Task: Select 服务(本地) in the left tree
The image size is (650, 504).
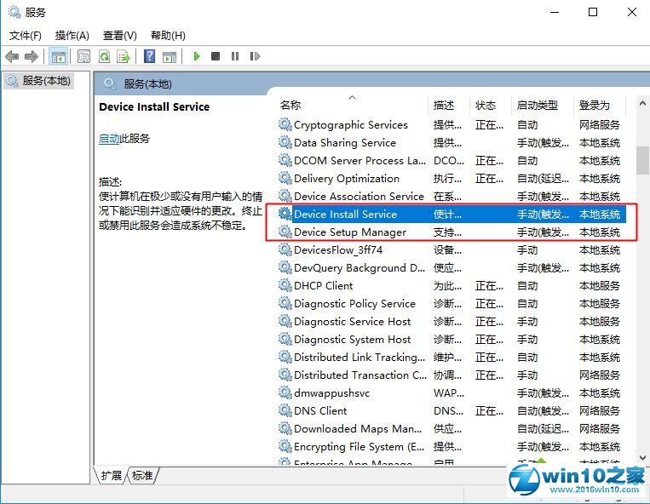Action: (46, 80)
